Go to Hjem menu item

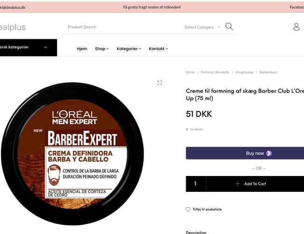(x=82, y=49)
